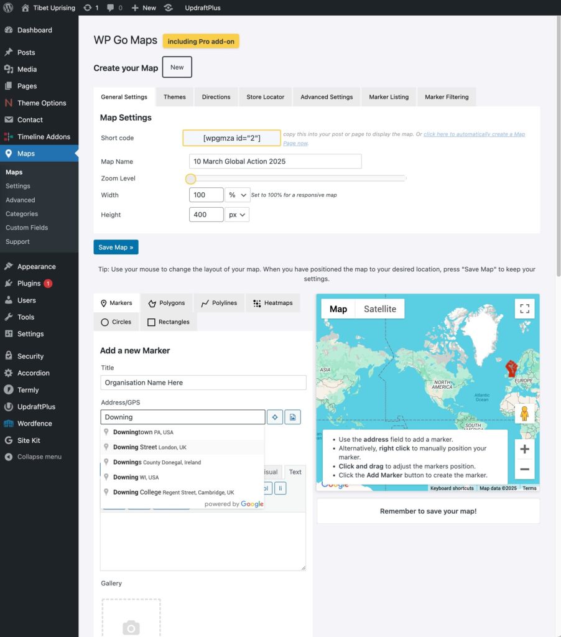Select Downing College Cambridge suggestion
561x637 pixels.
pyautogui.click(x=182, y=493)
